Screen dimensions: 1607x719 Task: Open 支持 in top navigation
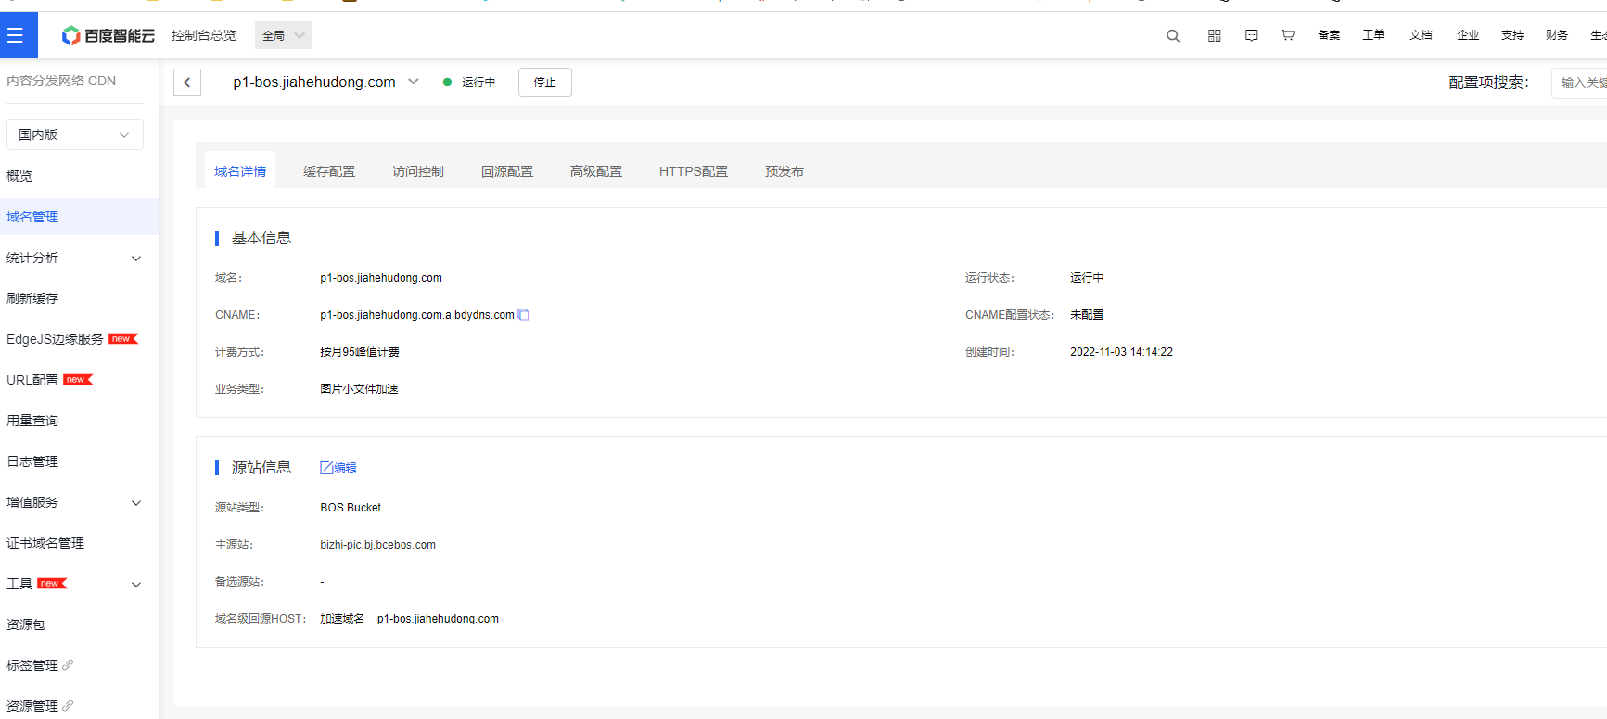(x=1512, y=35)
